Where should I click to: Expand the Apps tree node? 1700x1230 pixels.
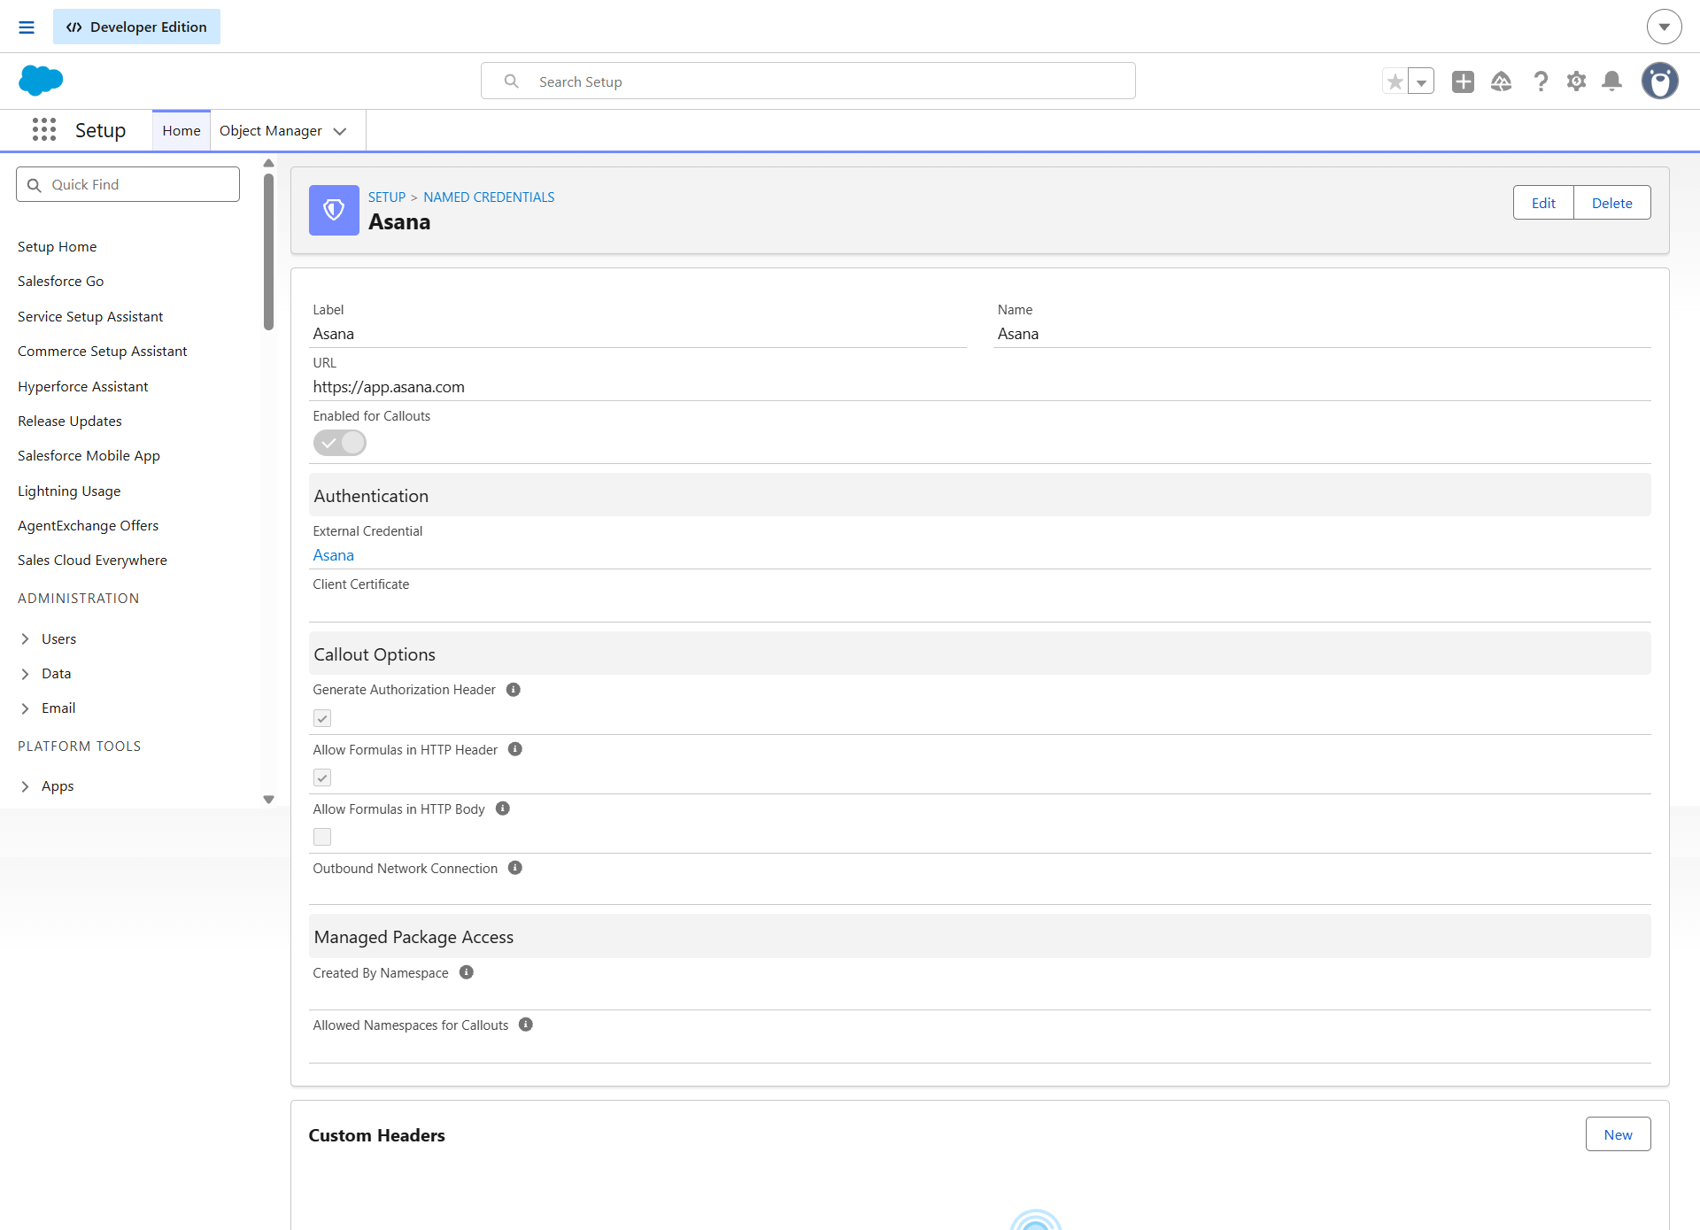click(x=25, y=786)
